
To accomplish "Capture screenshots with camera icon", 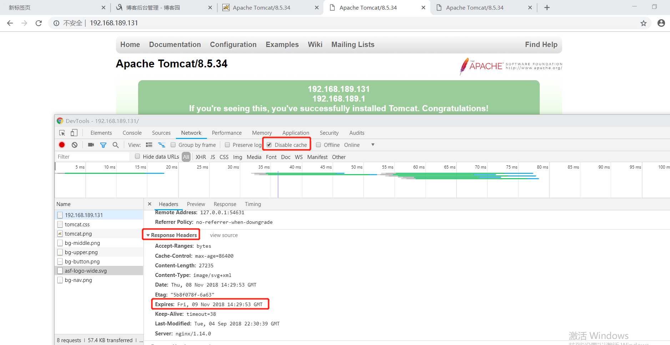I will click(91, 145).
